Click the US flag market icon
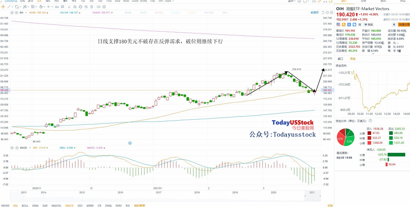The width and height of the screenshot is (410, 207). tap(338, 25)
